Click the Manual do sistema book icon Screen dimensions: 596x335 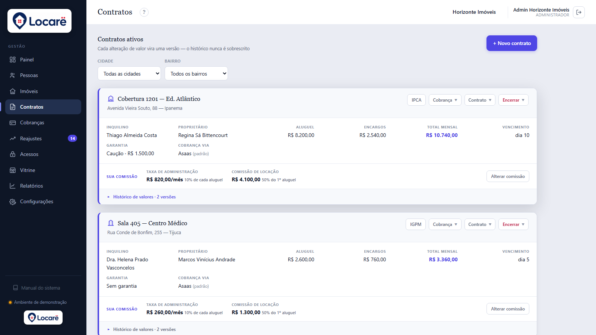tap(15, 288)
